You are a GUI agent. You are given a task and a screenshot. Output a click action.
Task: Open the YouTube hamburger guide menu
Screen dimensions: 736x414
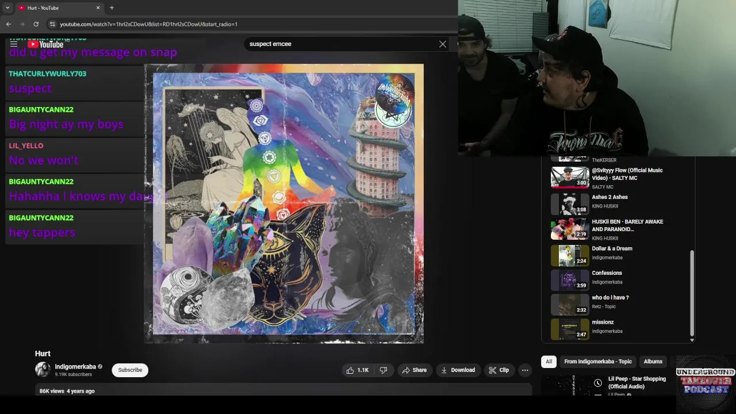coord(14,44)
